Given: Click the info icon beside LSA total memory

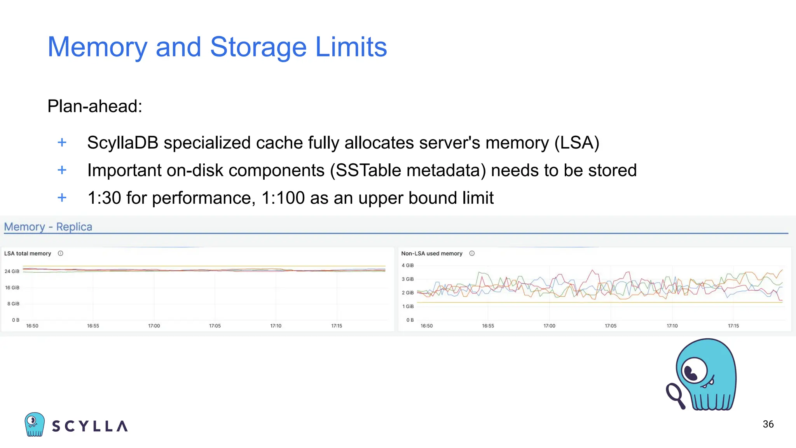Looking at the screenshot, I should coord(61,254).
